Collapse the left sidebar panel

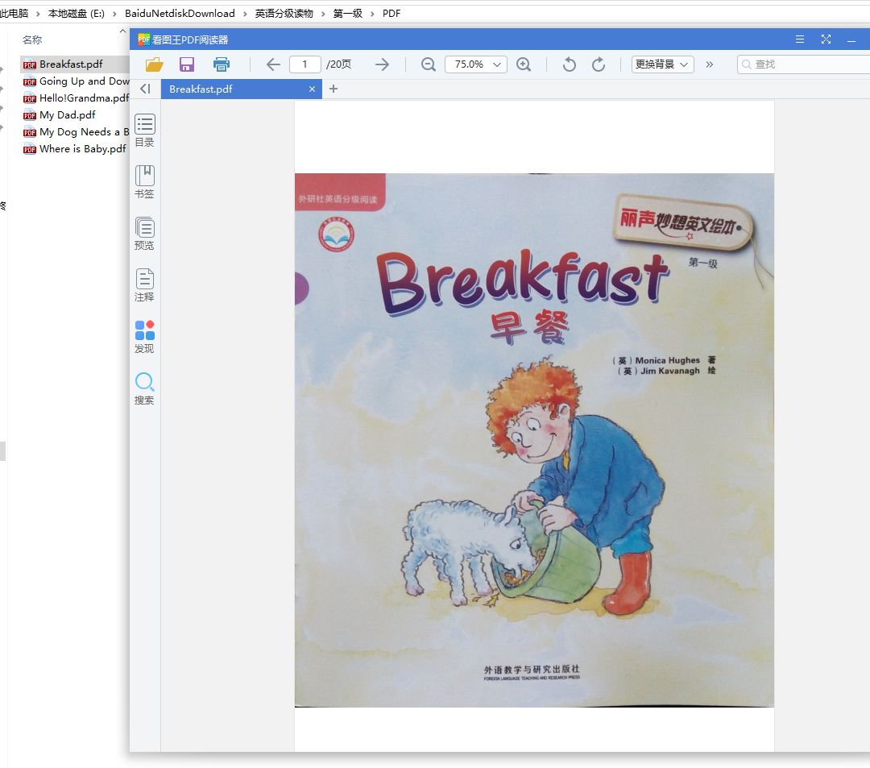145,89
